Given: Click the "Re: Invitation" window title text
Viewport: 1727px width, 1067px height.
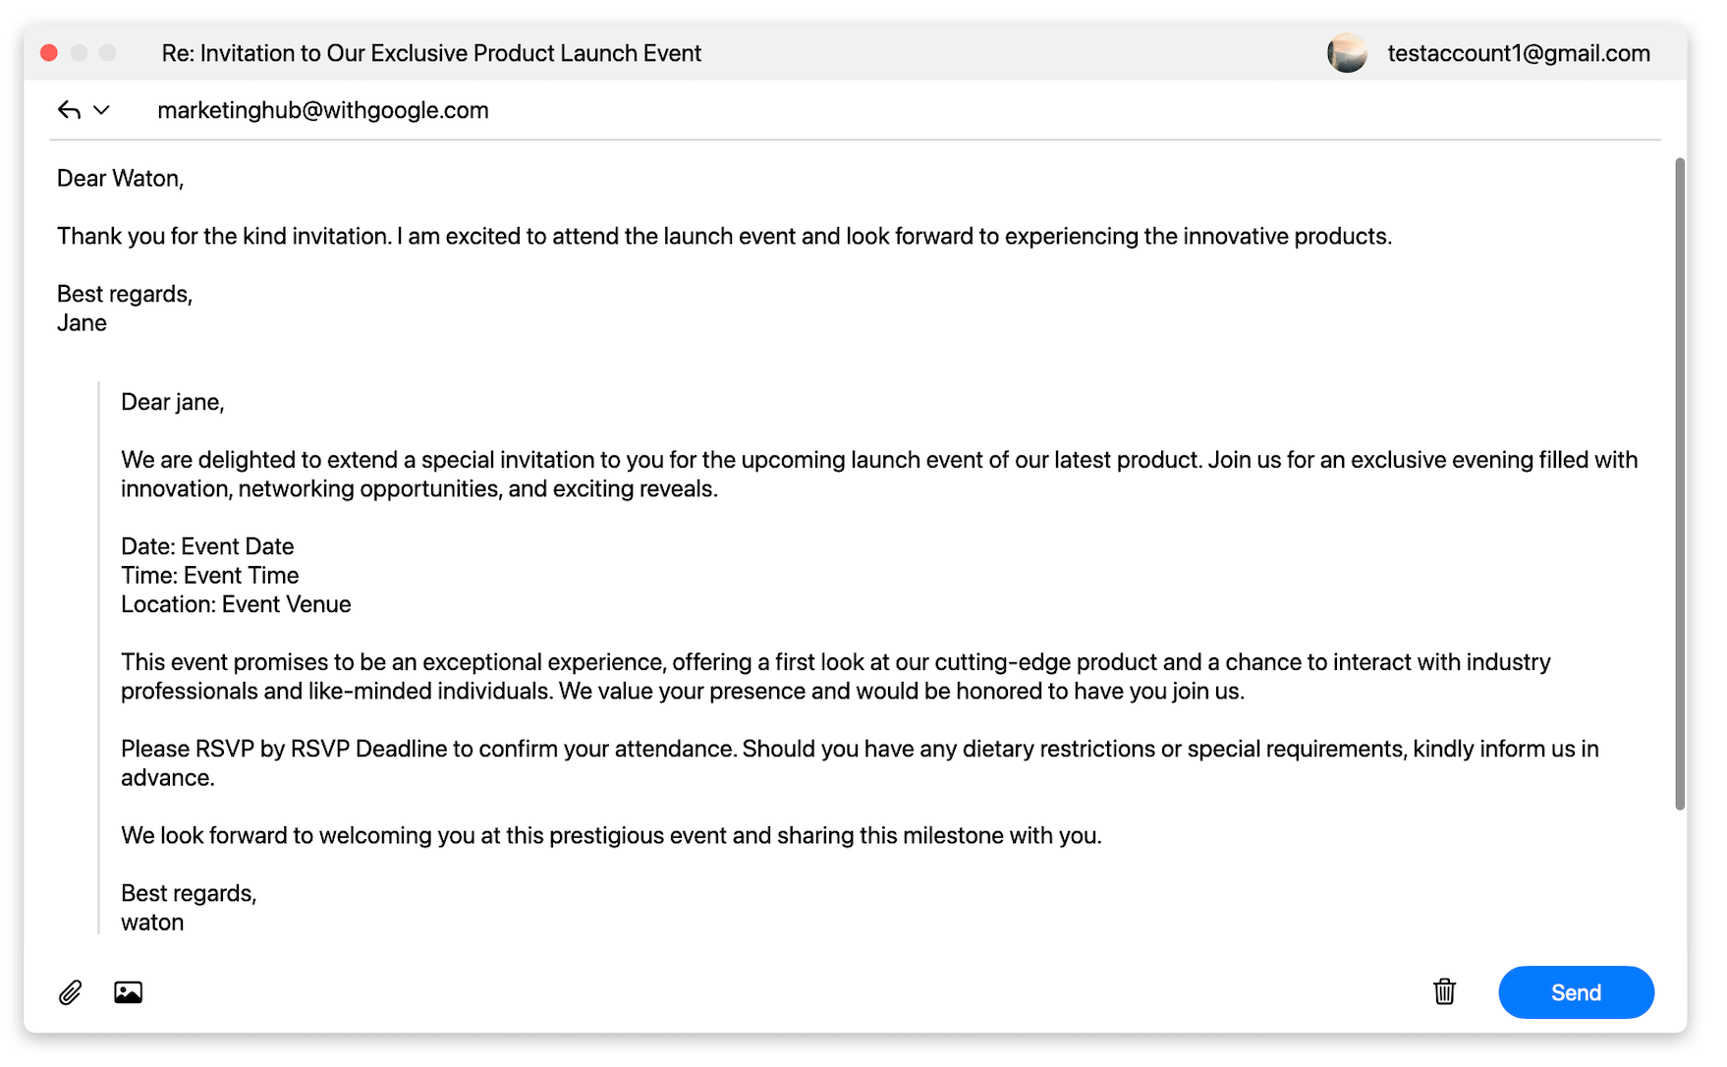Looking at the screenshot, I should [431, 53].
